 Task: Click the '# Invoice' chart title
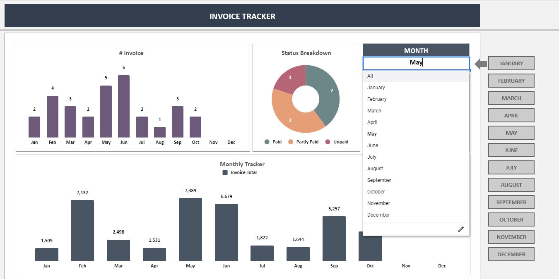(131, 53)
